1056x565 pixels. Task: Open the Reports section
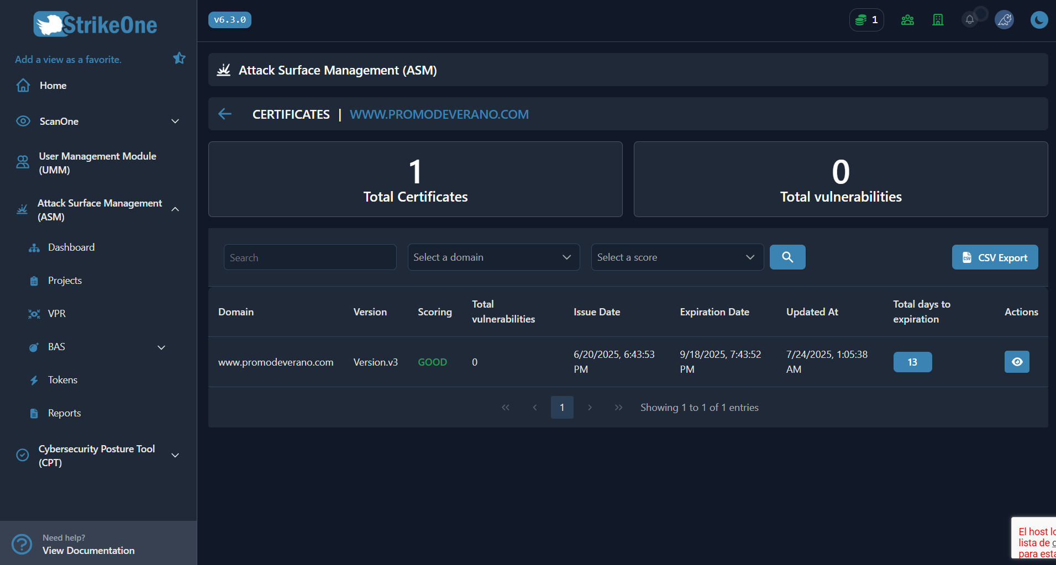point(64,413)
